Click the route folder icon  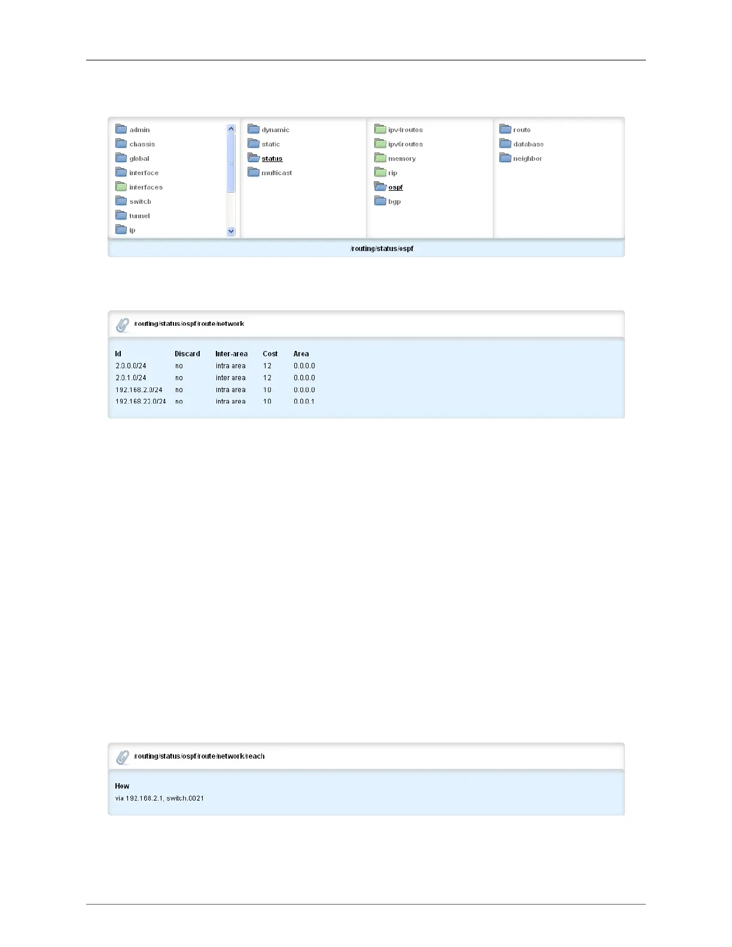(x=505, y=129)
